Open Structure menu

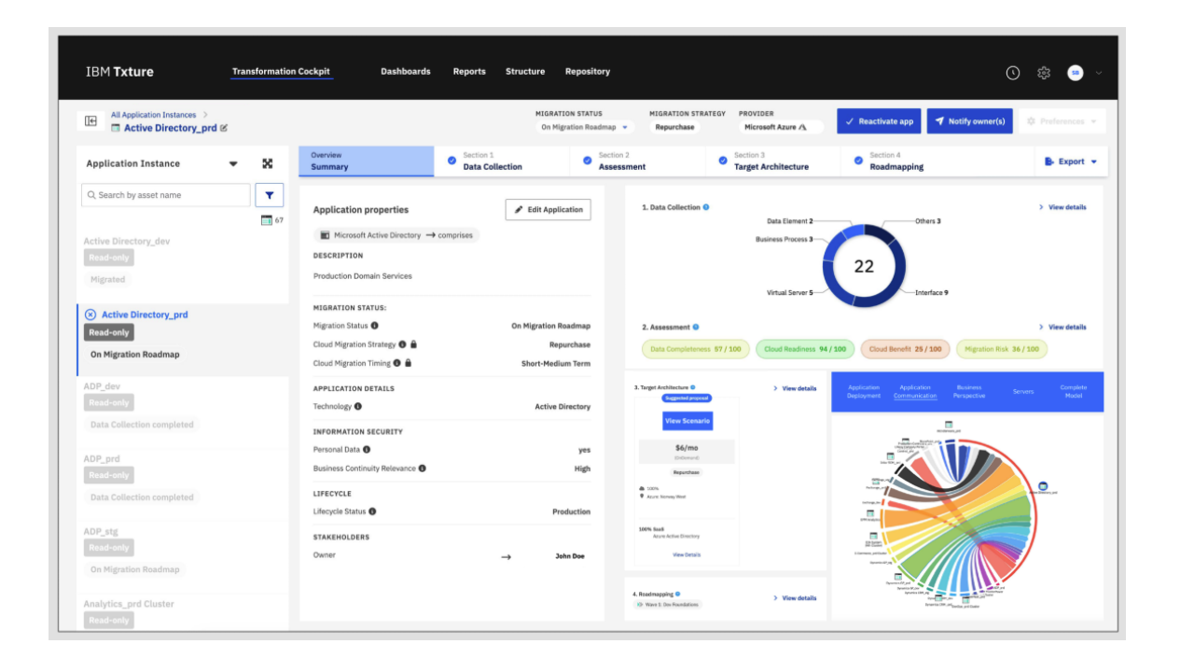click(x=525, y=72)
